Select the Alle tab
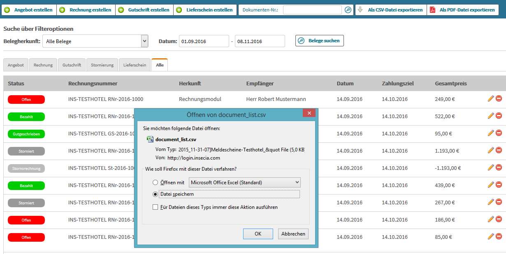 point(160,65)
